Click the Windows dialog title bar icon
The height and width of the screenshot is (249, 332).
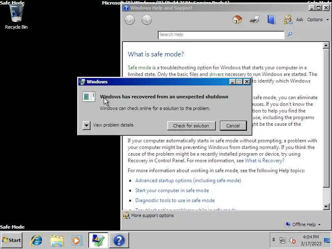click(82, 82)
